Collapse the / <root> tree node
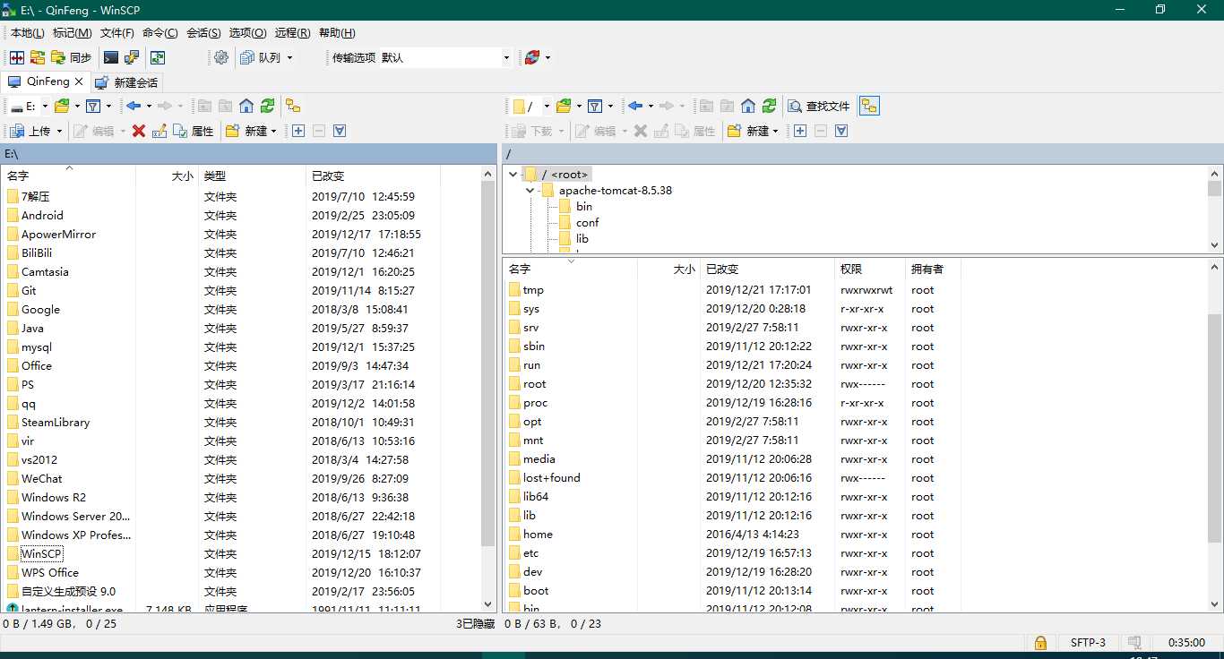 click(513, 174)
